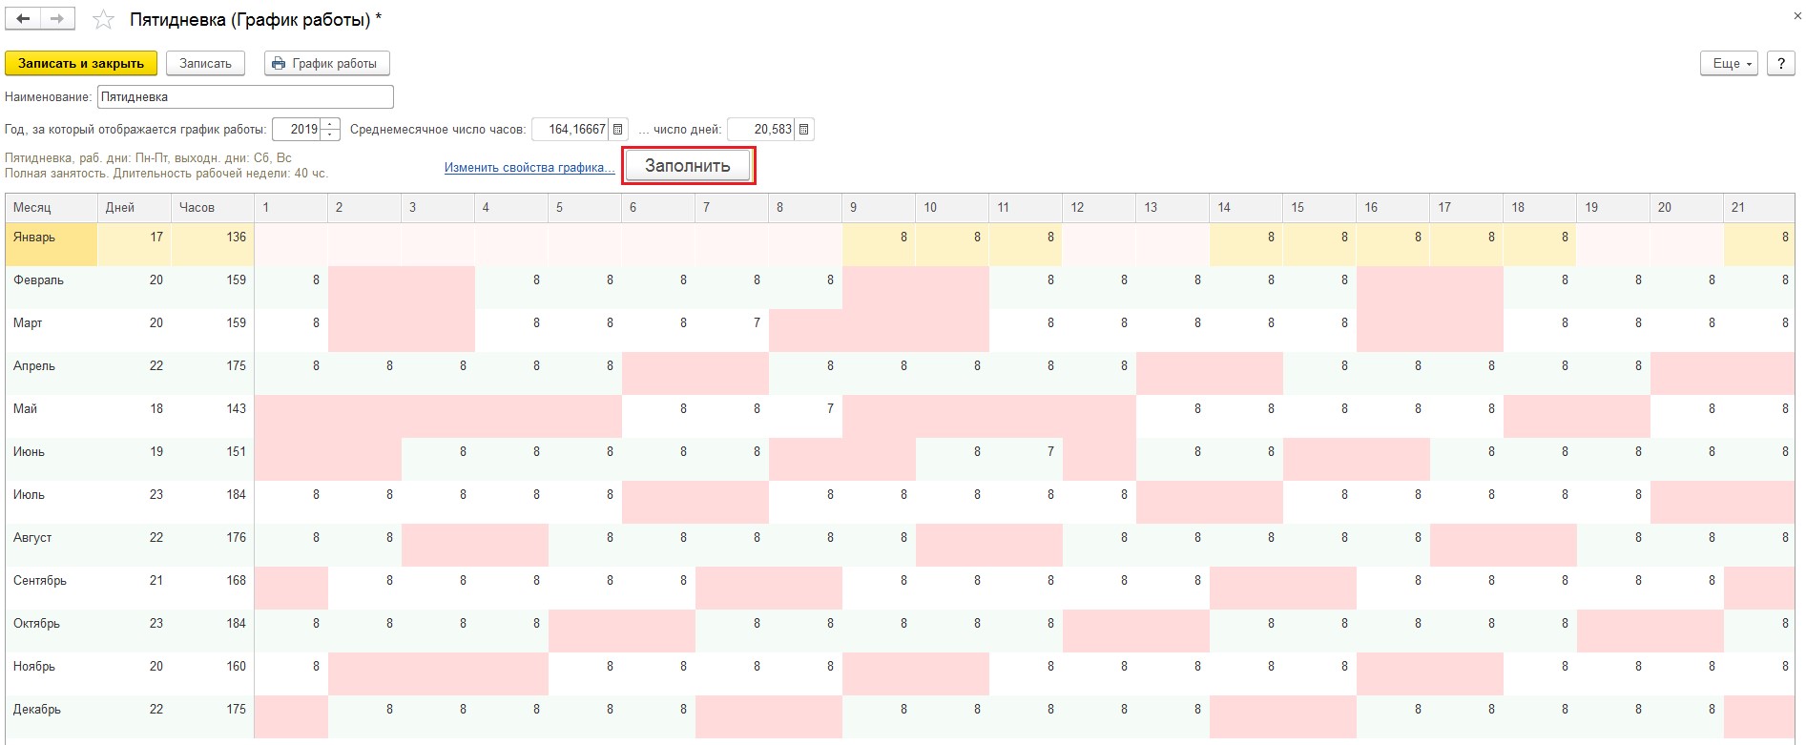The image size is (1806, 745).
Task: Select the 'Апрель' month cell
Action: click(52, 373)
